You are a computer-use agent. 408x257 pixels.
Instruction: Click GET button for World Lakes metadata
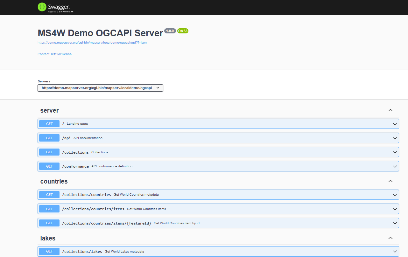click(49, 251)
